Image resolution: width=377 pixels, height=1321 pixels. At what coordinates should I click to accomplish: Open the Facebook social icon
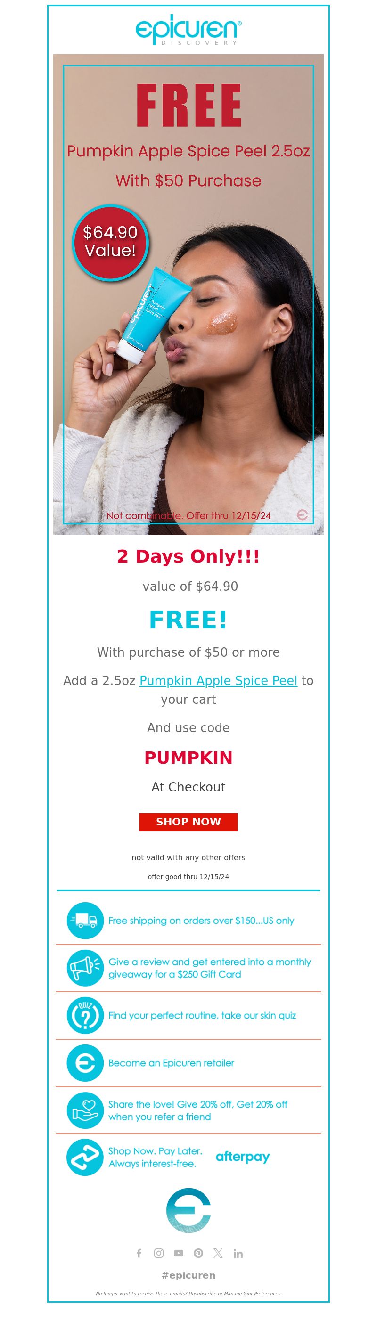(x=139, y=1253)
